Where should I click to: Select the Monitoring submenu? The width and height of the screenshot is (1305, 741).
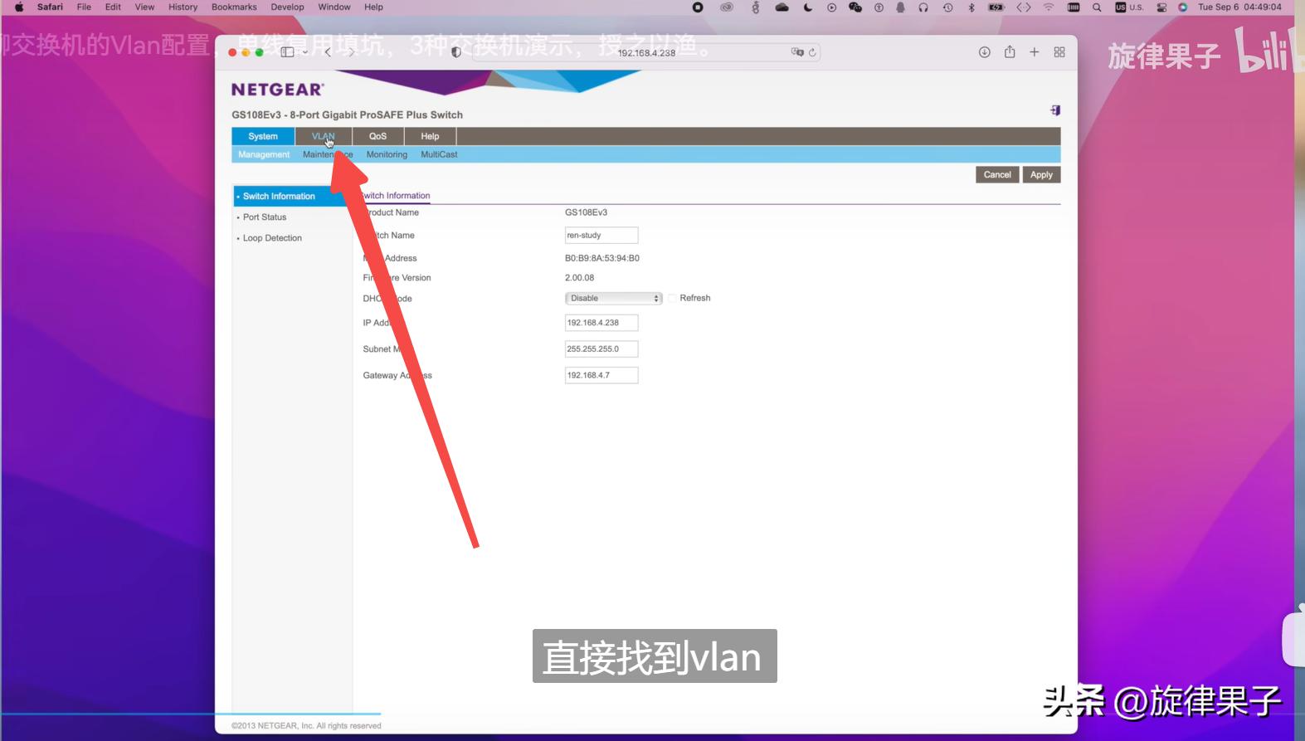click(387, 154)
